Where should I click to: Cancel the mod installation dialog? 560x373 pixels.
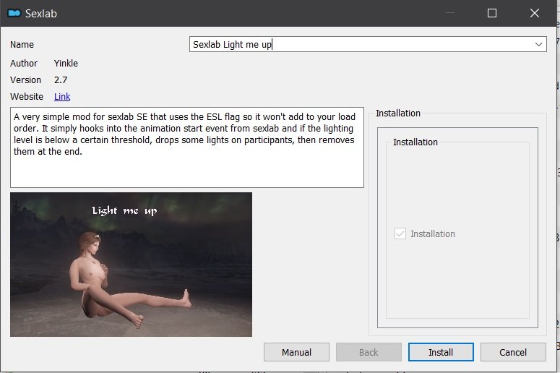pyautogui.click(x=513, y=352)
